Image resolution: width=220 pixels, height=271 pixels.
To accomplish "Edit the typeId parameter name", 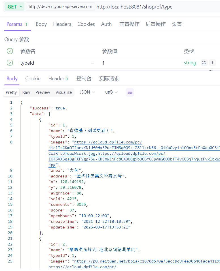I will pyautogui.click(x=27, y=63).
